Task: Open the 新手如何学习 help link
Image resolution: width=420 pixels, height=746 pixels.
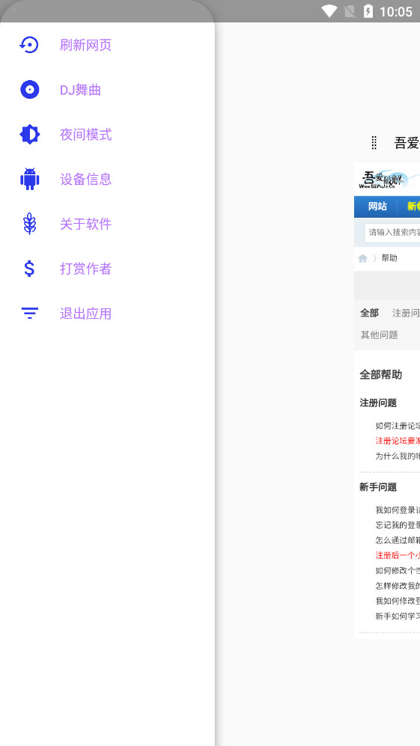Action: coord(398,616)
